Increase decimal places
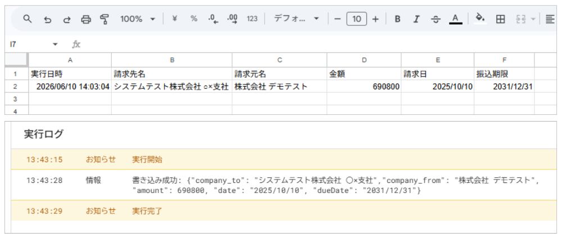The image size is (562, 242). pos(233,19)
